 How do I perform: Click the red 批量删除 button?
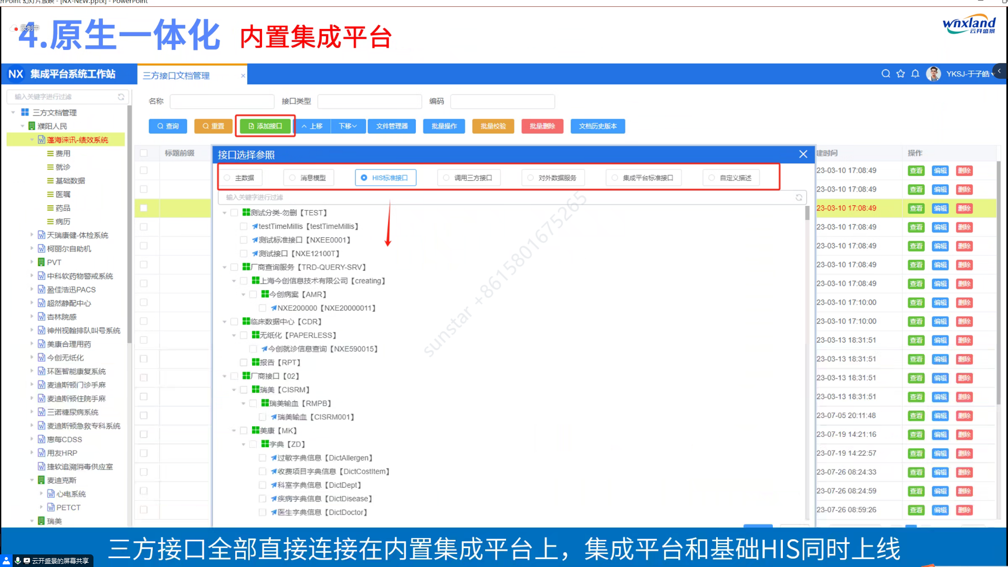(542, 126)
